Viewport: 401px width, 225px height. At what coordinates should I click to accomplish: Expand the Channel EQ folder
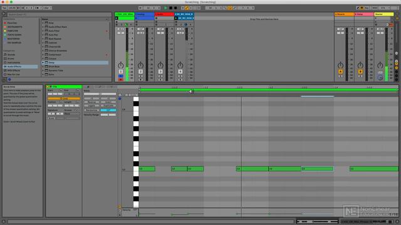(43, 47)
